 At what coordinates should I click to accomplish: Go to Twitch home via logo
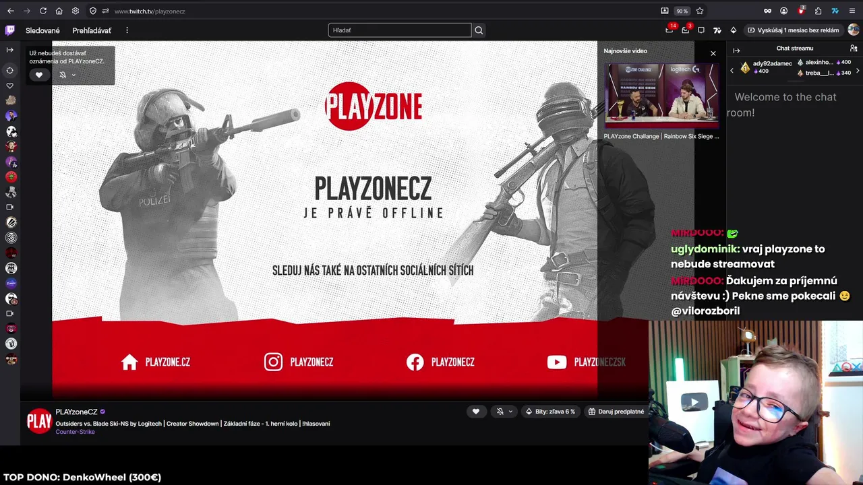10,30
